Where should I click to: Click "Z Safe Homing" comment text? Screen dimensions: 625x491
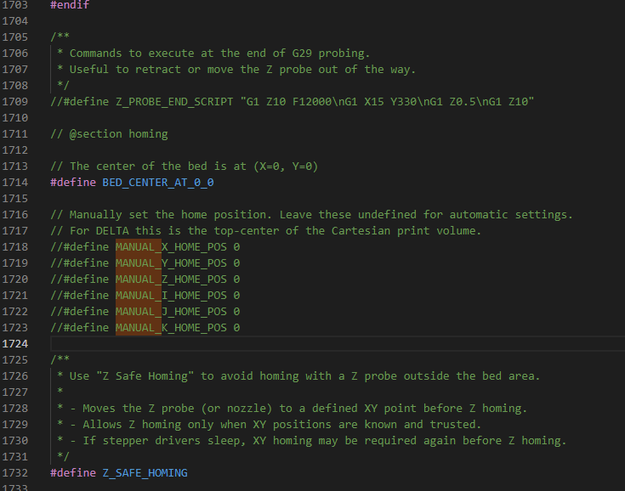click(x=145, y=376)
